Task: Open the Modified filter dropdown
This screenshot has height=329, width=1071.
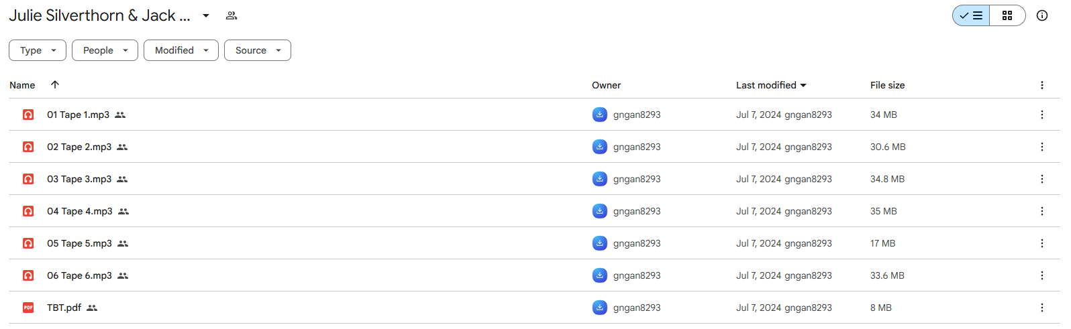Action: (x=181, y=50)
